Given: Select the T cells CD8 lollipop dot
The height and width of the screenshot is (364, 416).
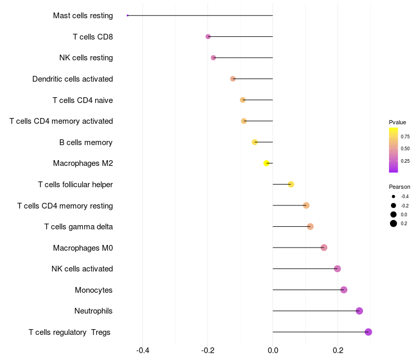Looking at the screenshot, I should pyautogui.click(x=208, y=37).
